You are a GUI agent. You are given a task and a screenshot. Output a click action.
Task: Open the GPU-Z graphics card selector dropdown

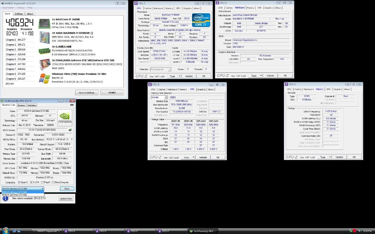tap(23, 188)
